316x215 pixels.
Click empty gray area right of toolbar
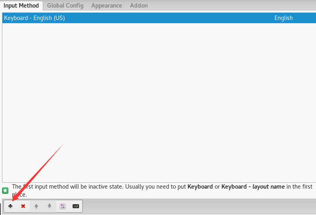(199, 206)
